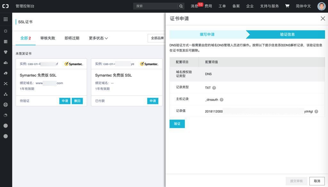Click the DNS verification type value
The image size is (328, 187).
208,74
